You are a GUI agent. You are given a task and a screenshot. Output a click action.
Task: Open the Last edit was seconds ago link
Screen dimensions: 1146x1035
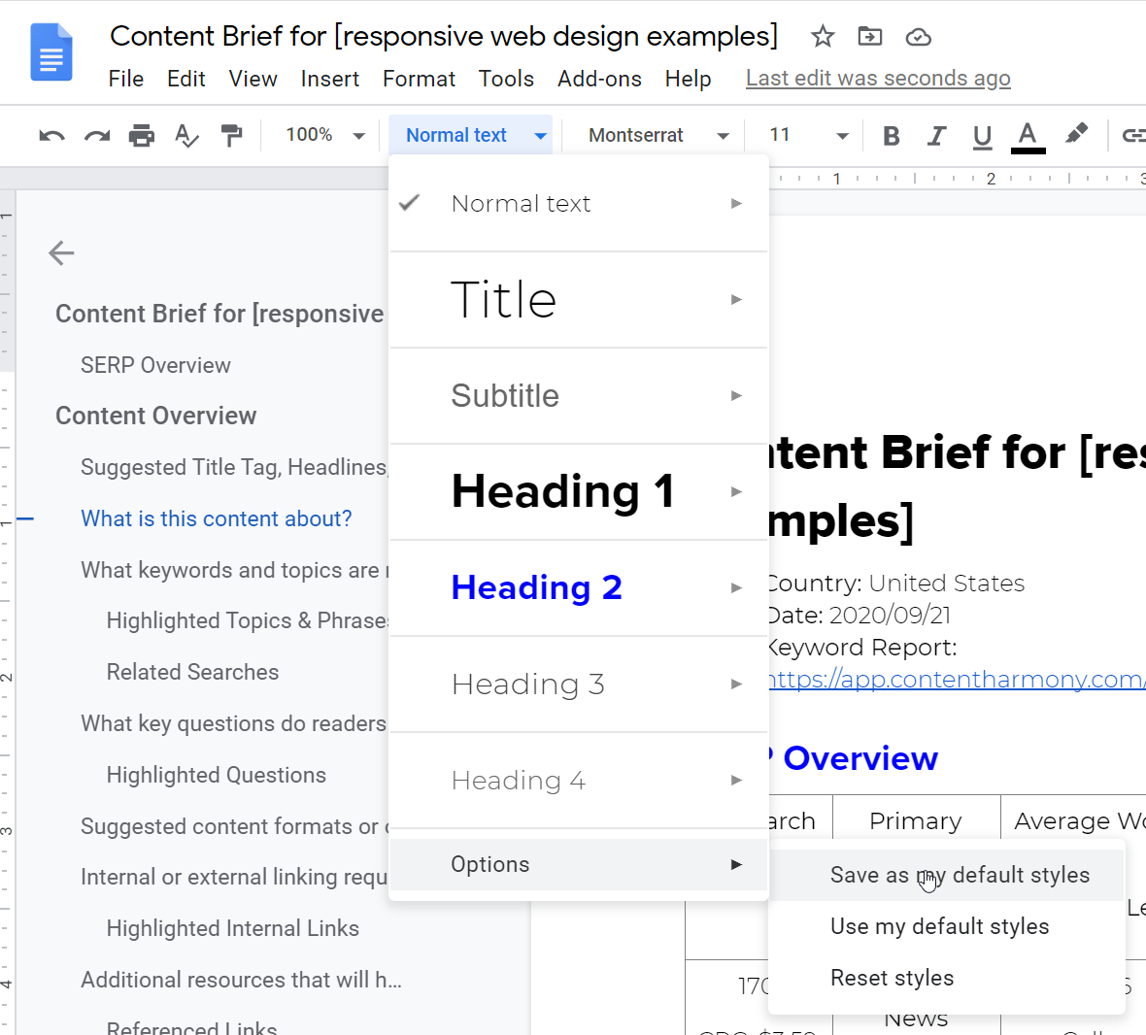tap(878, 78)
